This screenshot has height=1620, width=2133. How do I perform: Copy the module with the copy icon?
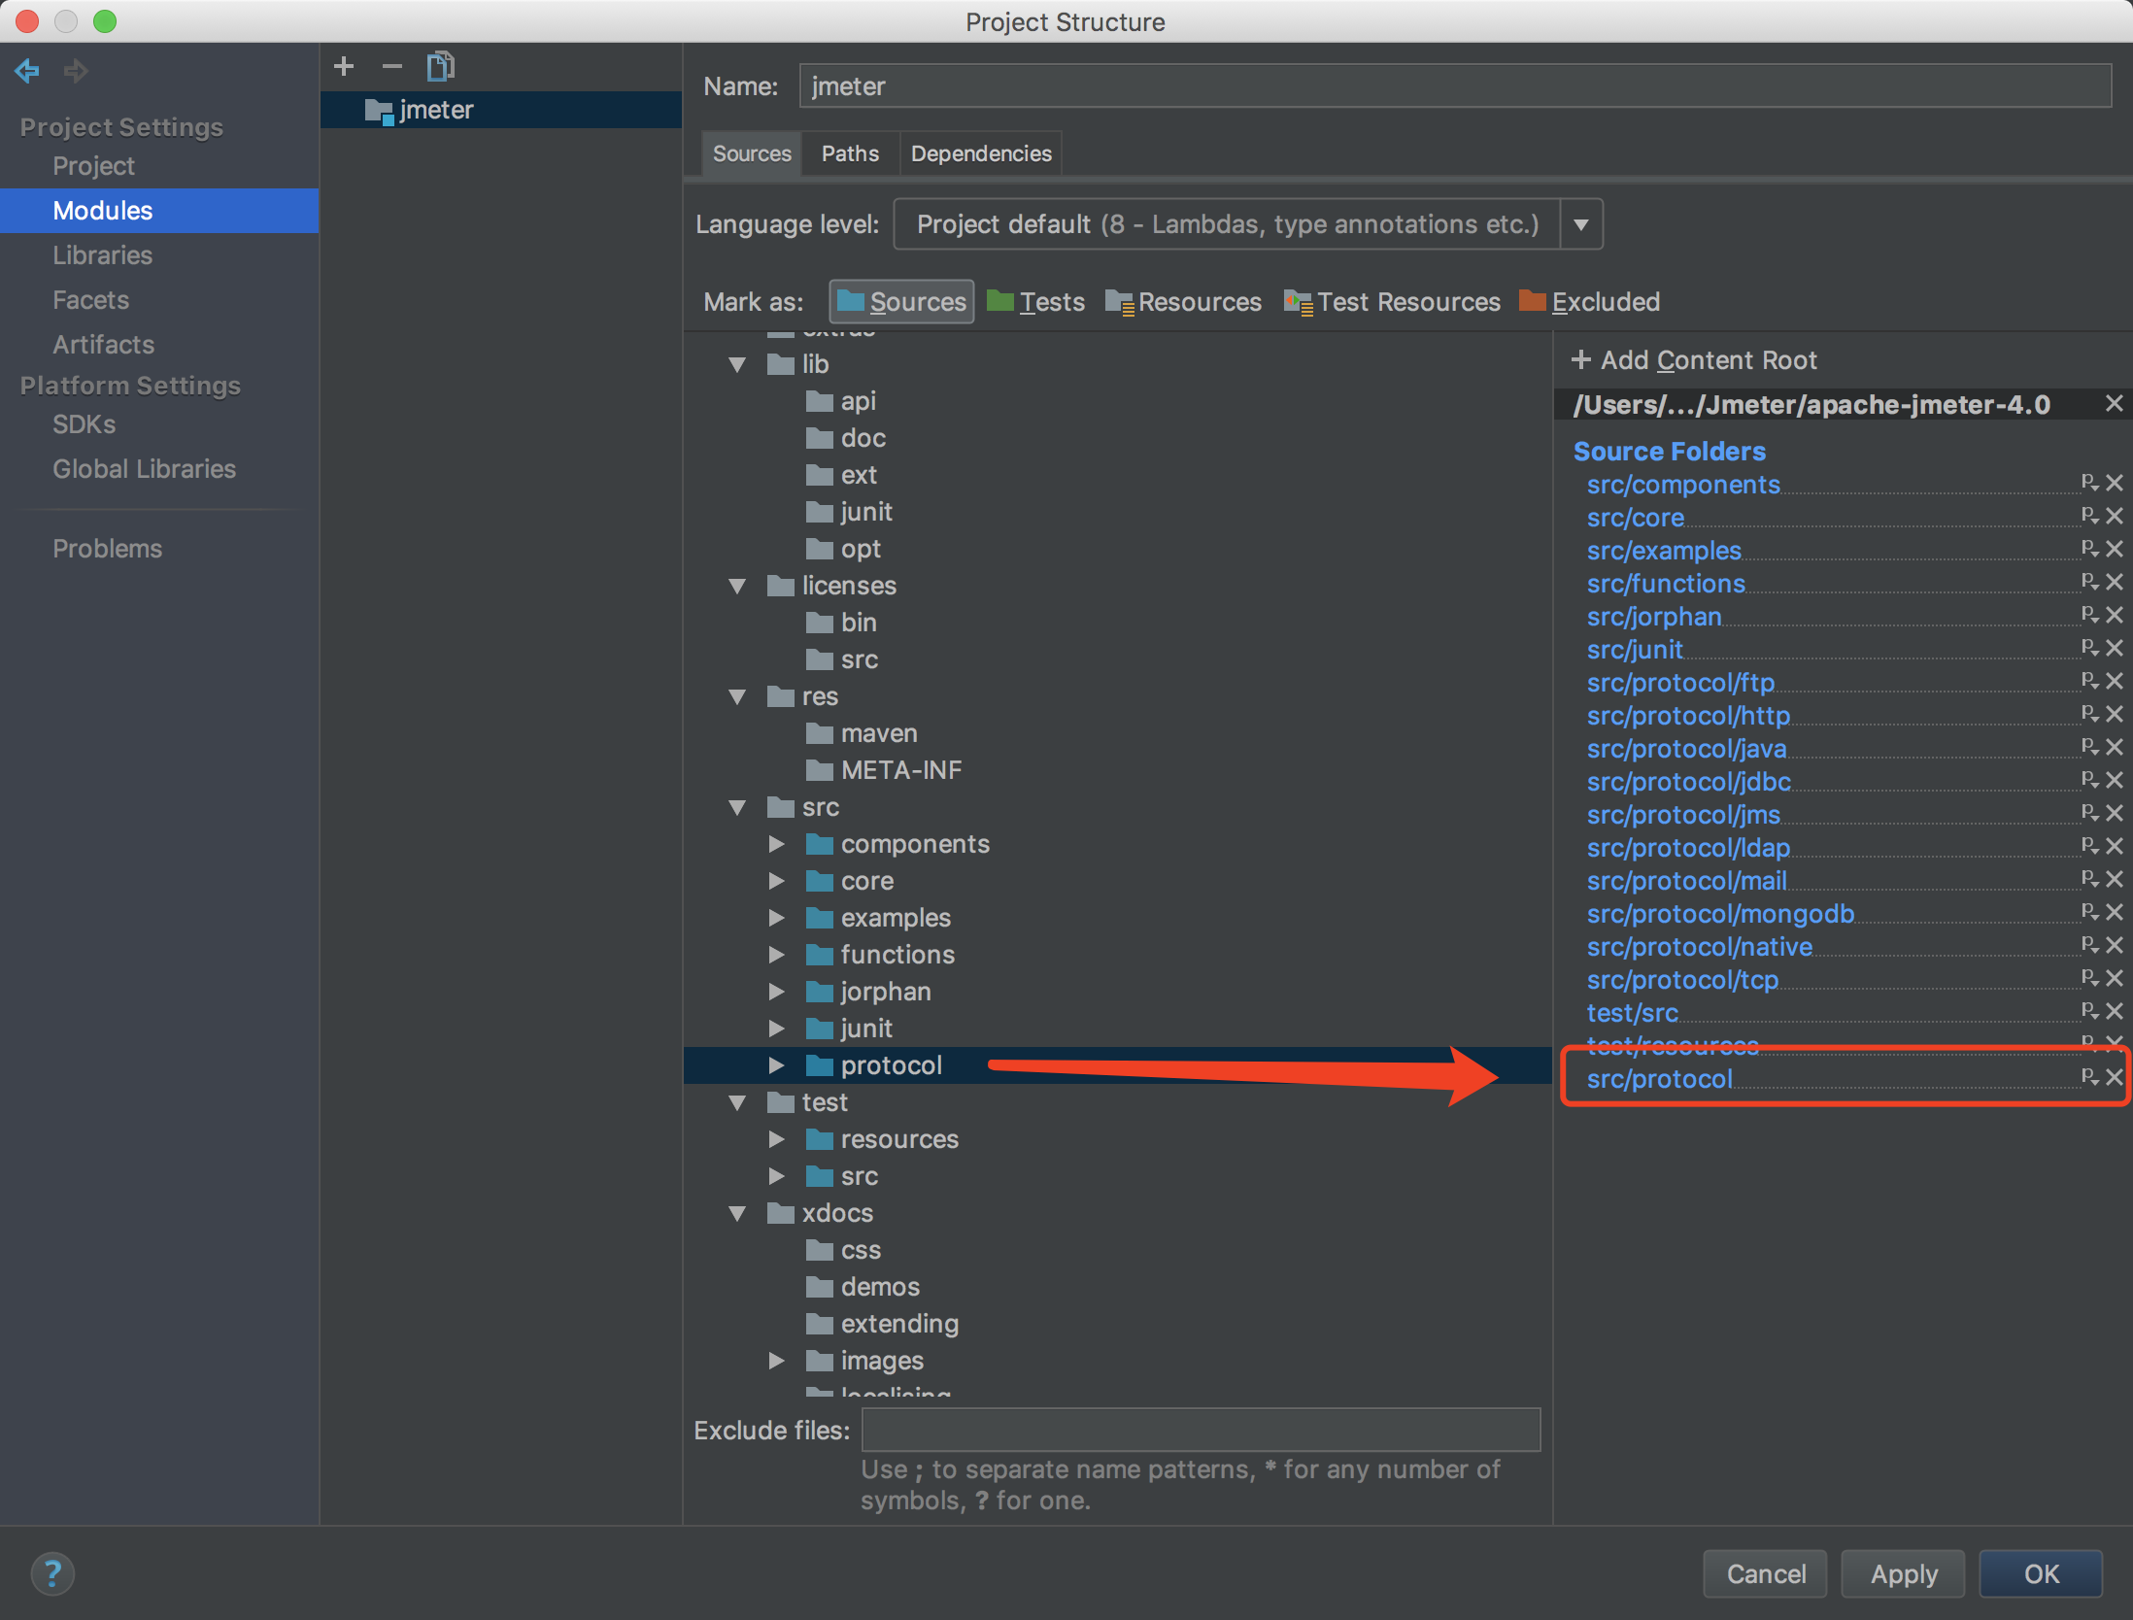pos(441,66)
